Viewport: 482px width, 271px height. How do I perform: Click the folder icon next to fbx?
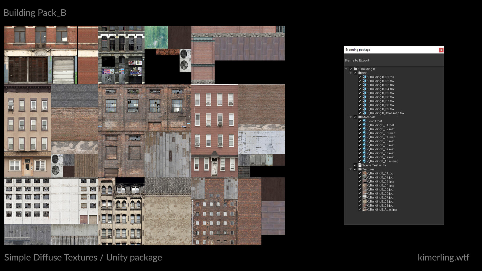pyautogui.click(x=360, y=73)
